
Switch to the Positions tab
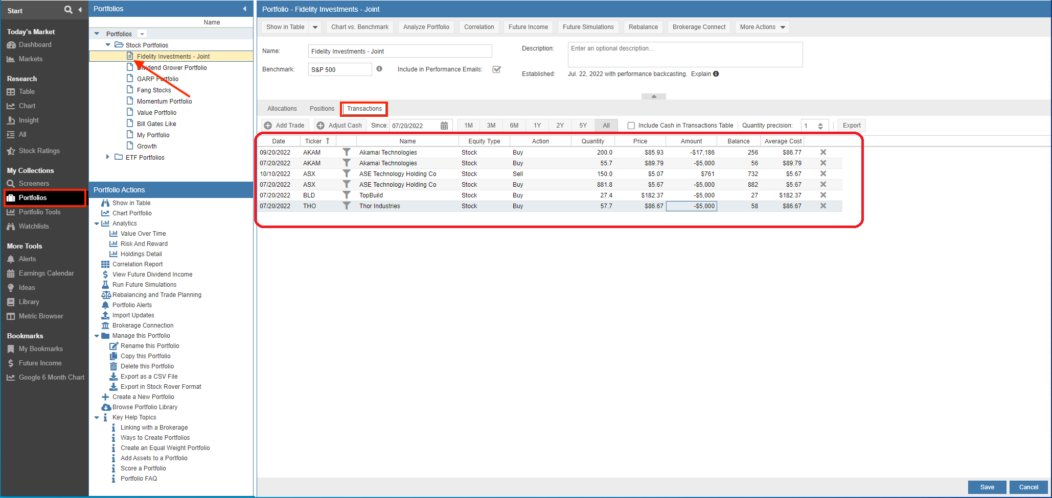click(x=322, y=109)
